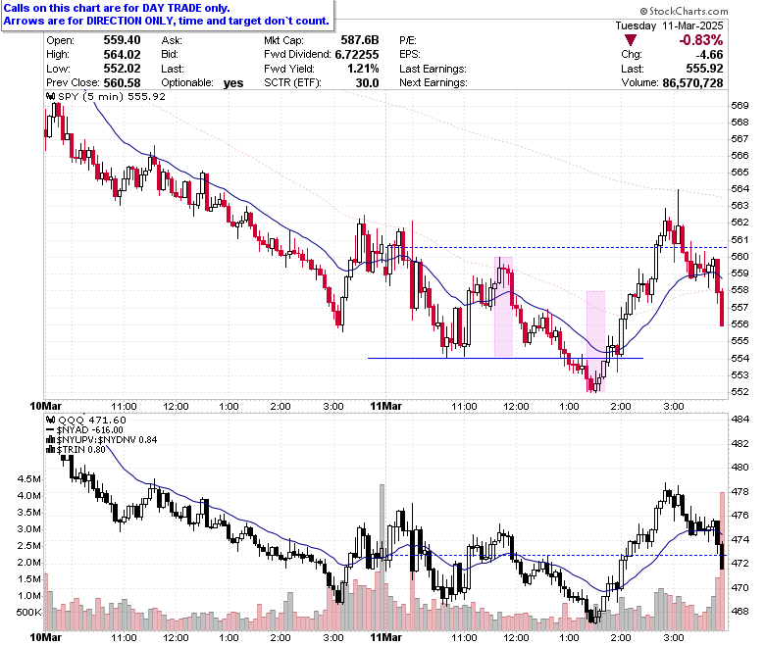This screenshot has width=765, height=646.
Task: Click the '-0.83%' percent change value
Action: pos(700,40)
